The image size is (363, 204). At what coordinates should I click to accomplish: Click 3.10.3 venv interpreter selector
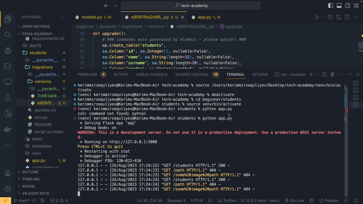[x=260, y=200]
